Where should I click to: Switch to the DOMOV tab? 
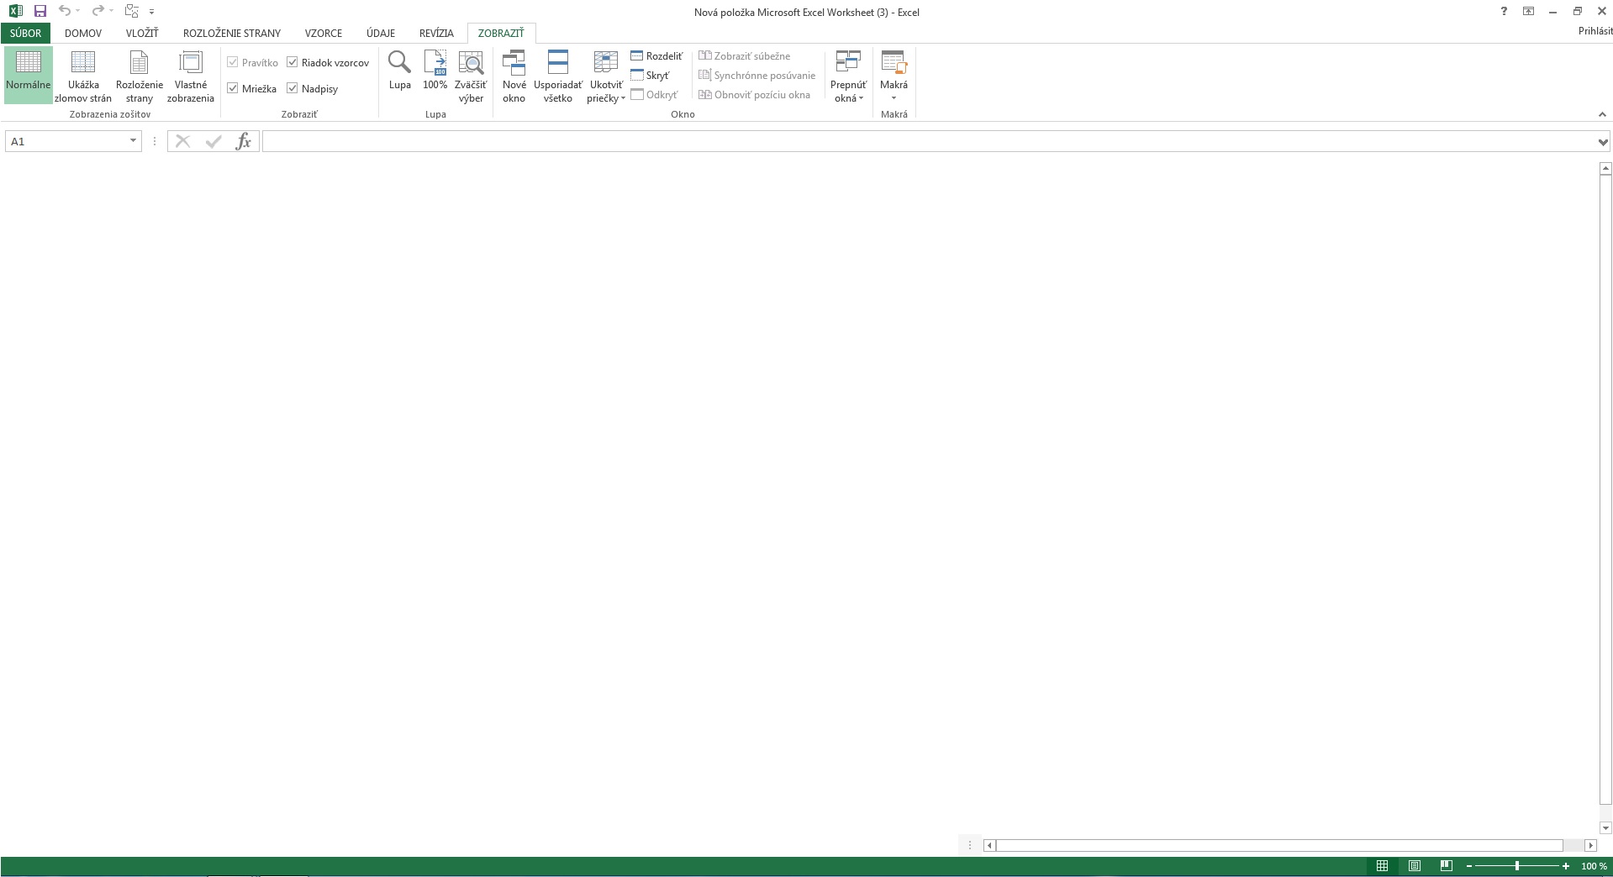[83, 33]
